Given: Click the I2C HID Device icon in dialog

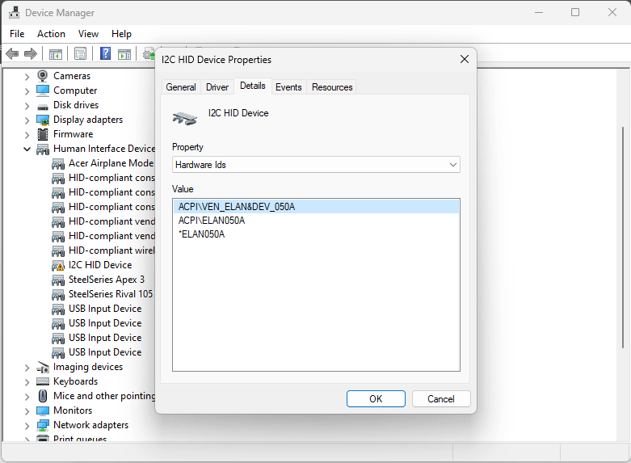Looking at the screenshot, I should [185, 118].
